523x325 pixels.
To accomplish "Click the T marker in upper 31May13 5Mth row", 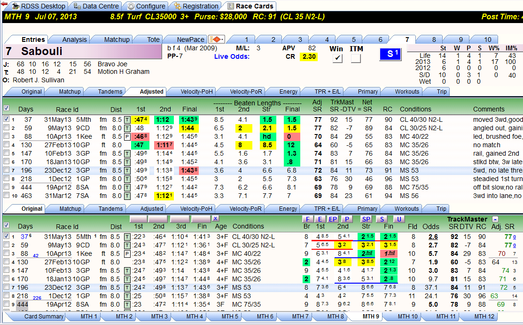I will [x=127, y=119].
